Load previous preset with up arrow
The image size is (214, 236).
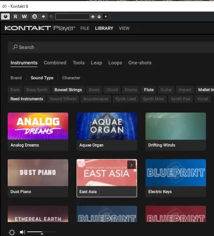tap(93, 16)
